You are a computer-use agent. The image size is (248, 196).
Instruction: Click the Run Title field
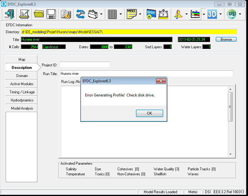coord(146,74)
